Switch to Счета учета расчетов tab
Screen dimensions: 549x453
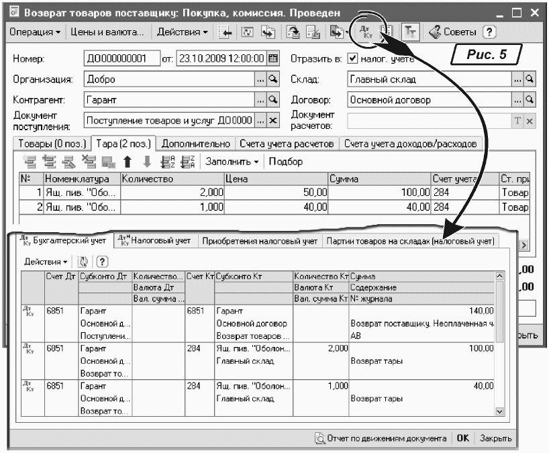click(x=287, y=144)
